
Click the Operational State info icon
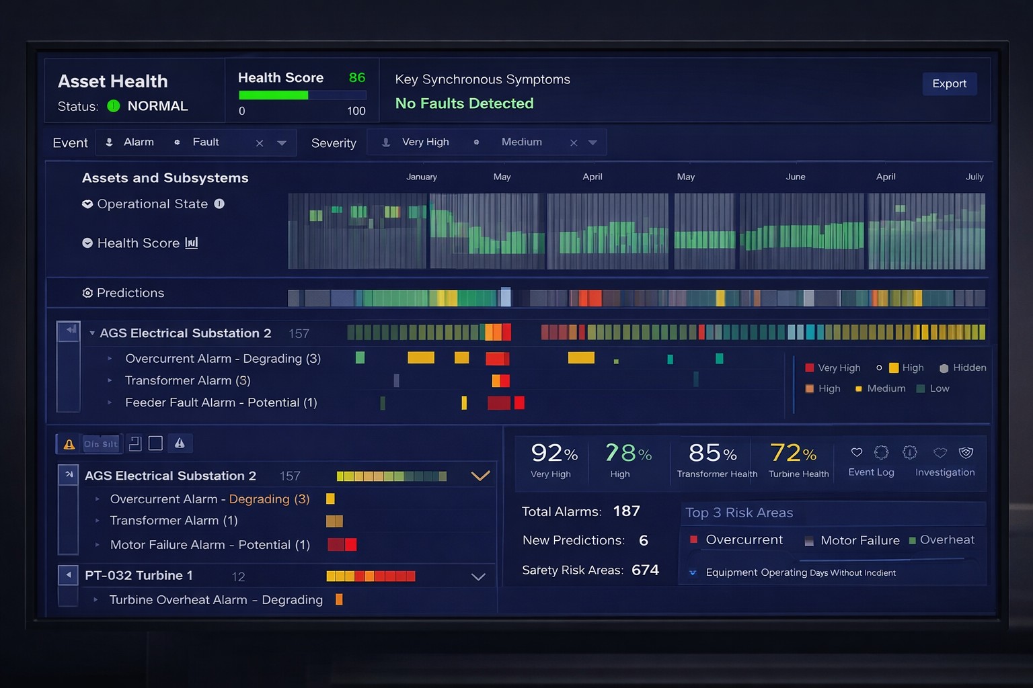(219, 204)
